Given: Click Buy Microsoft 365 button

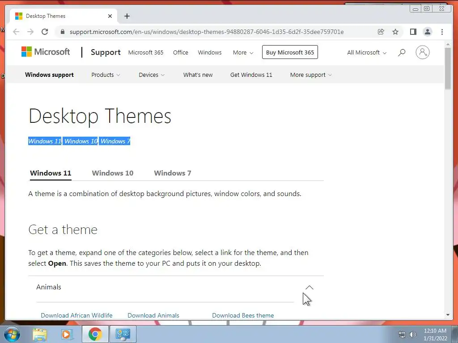Looking at the screenshot, I should coord(290,52).
